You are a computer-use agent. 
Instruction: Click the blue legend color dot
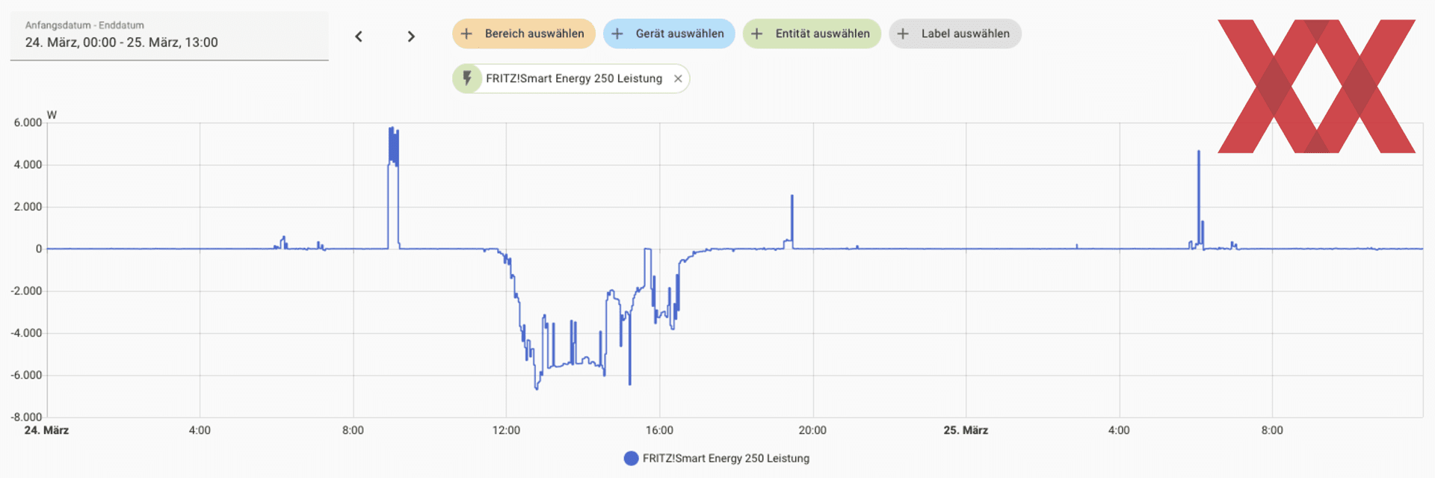tap(632, 459)
